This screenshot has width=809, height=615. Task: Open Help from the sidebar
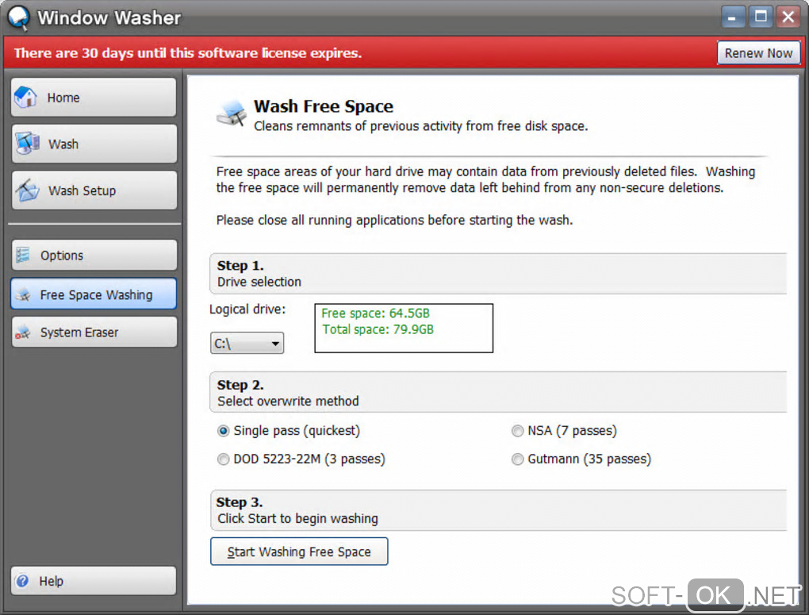pos(94,581)
